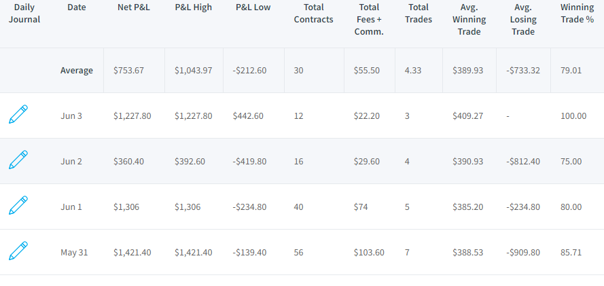This screenshot has width=604, height=286.
Task: Sort by the Net P&L column header
Action: click(x=133, y=7)
